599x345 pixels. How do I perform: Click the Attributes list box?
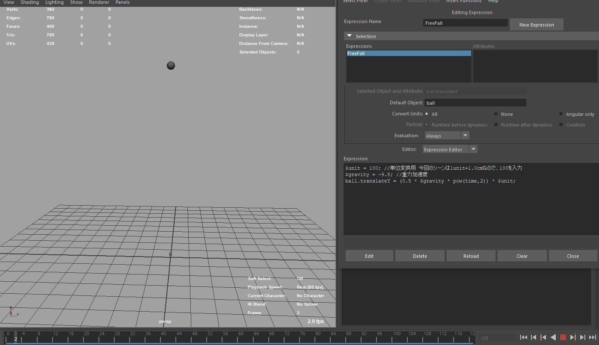pos(535,66)
